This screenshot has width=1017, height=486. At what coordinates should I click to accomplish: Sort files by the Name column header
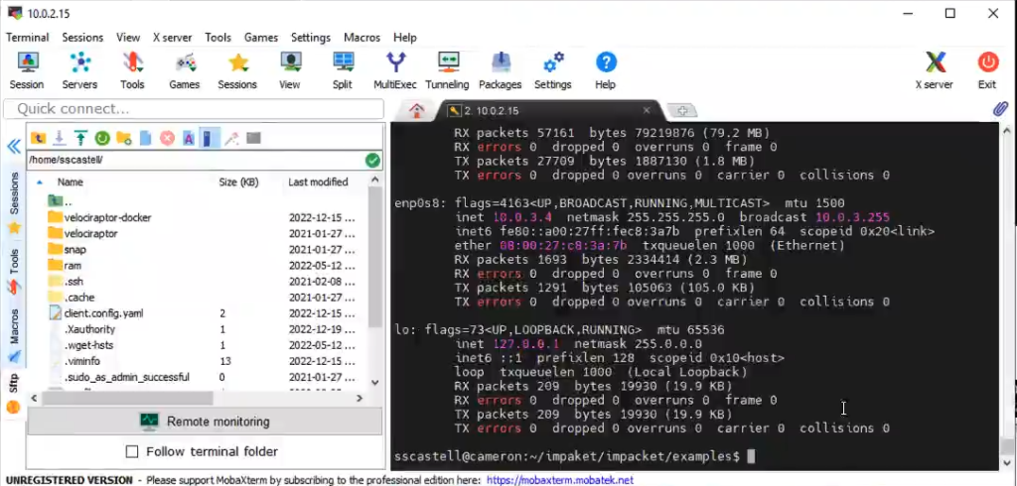71,182
